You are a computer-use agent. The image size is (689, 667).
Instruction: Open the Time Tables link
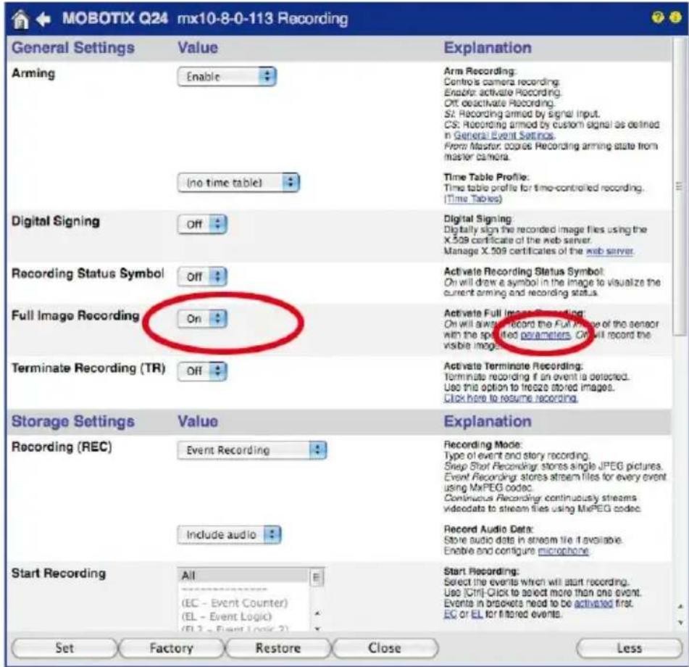point(473,199)
